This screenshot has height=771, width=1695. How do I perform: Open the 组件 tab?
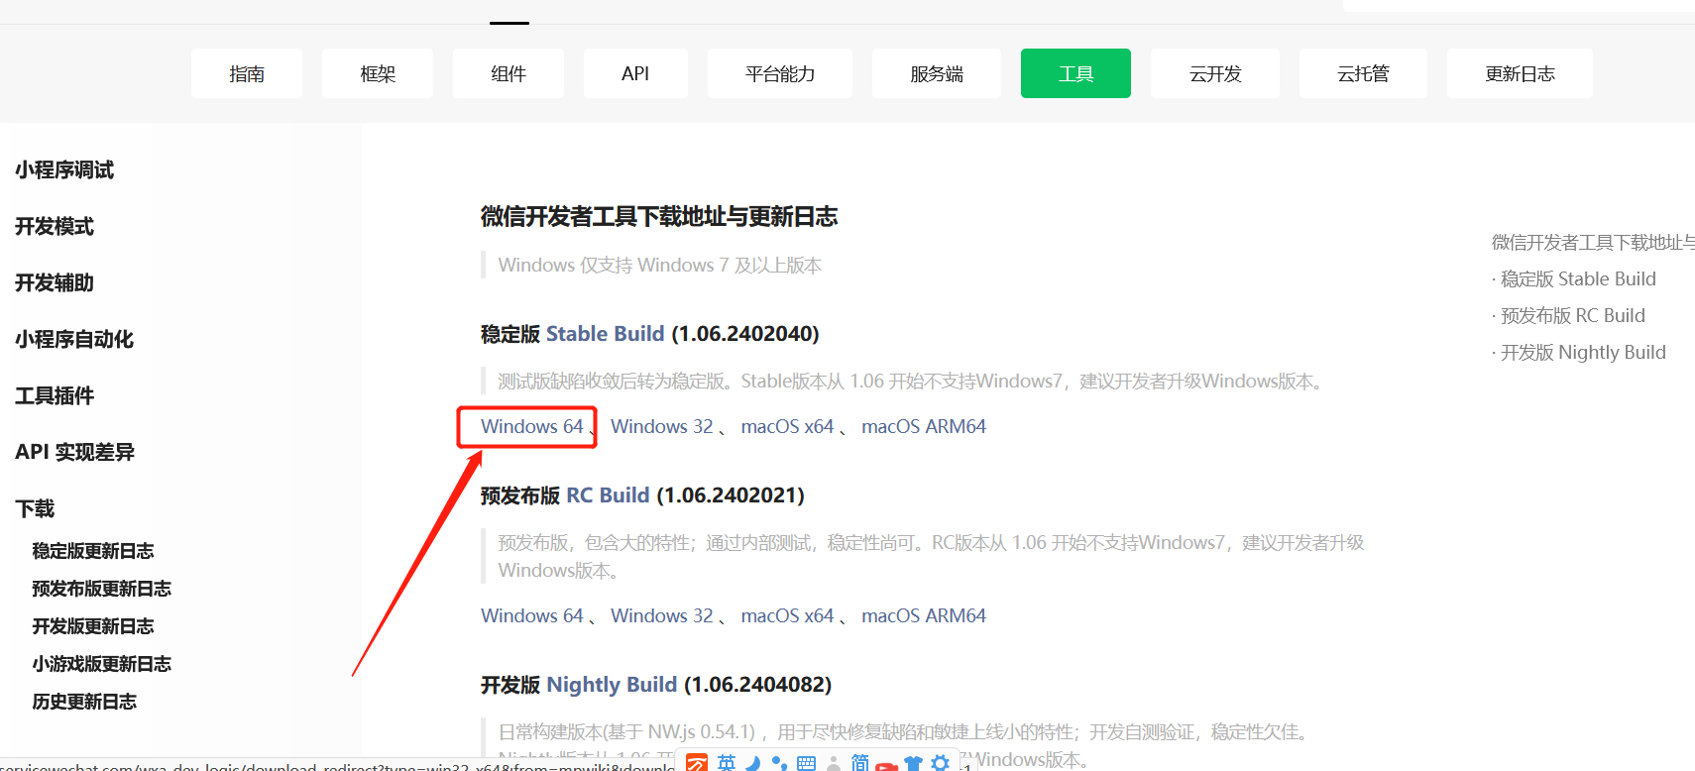(508, 73)
